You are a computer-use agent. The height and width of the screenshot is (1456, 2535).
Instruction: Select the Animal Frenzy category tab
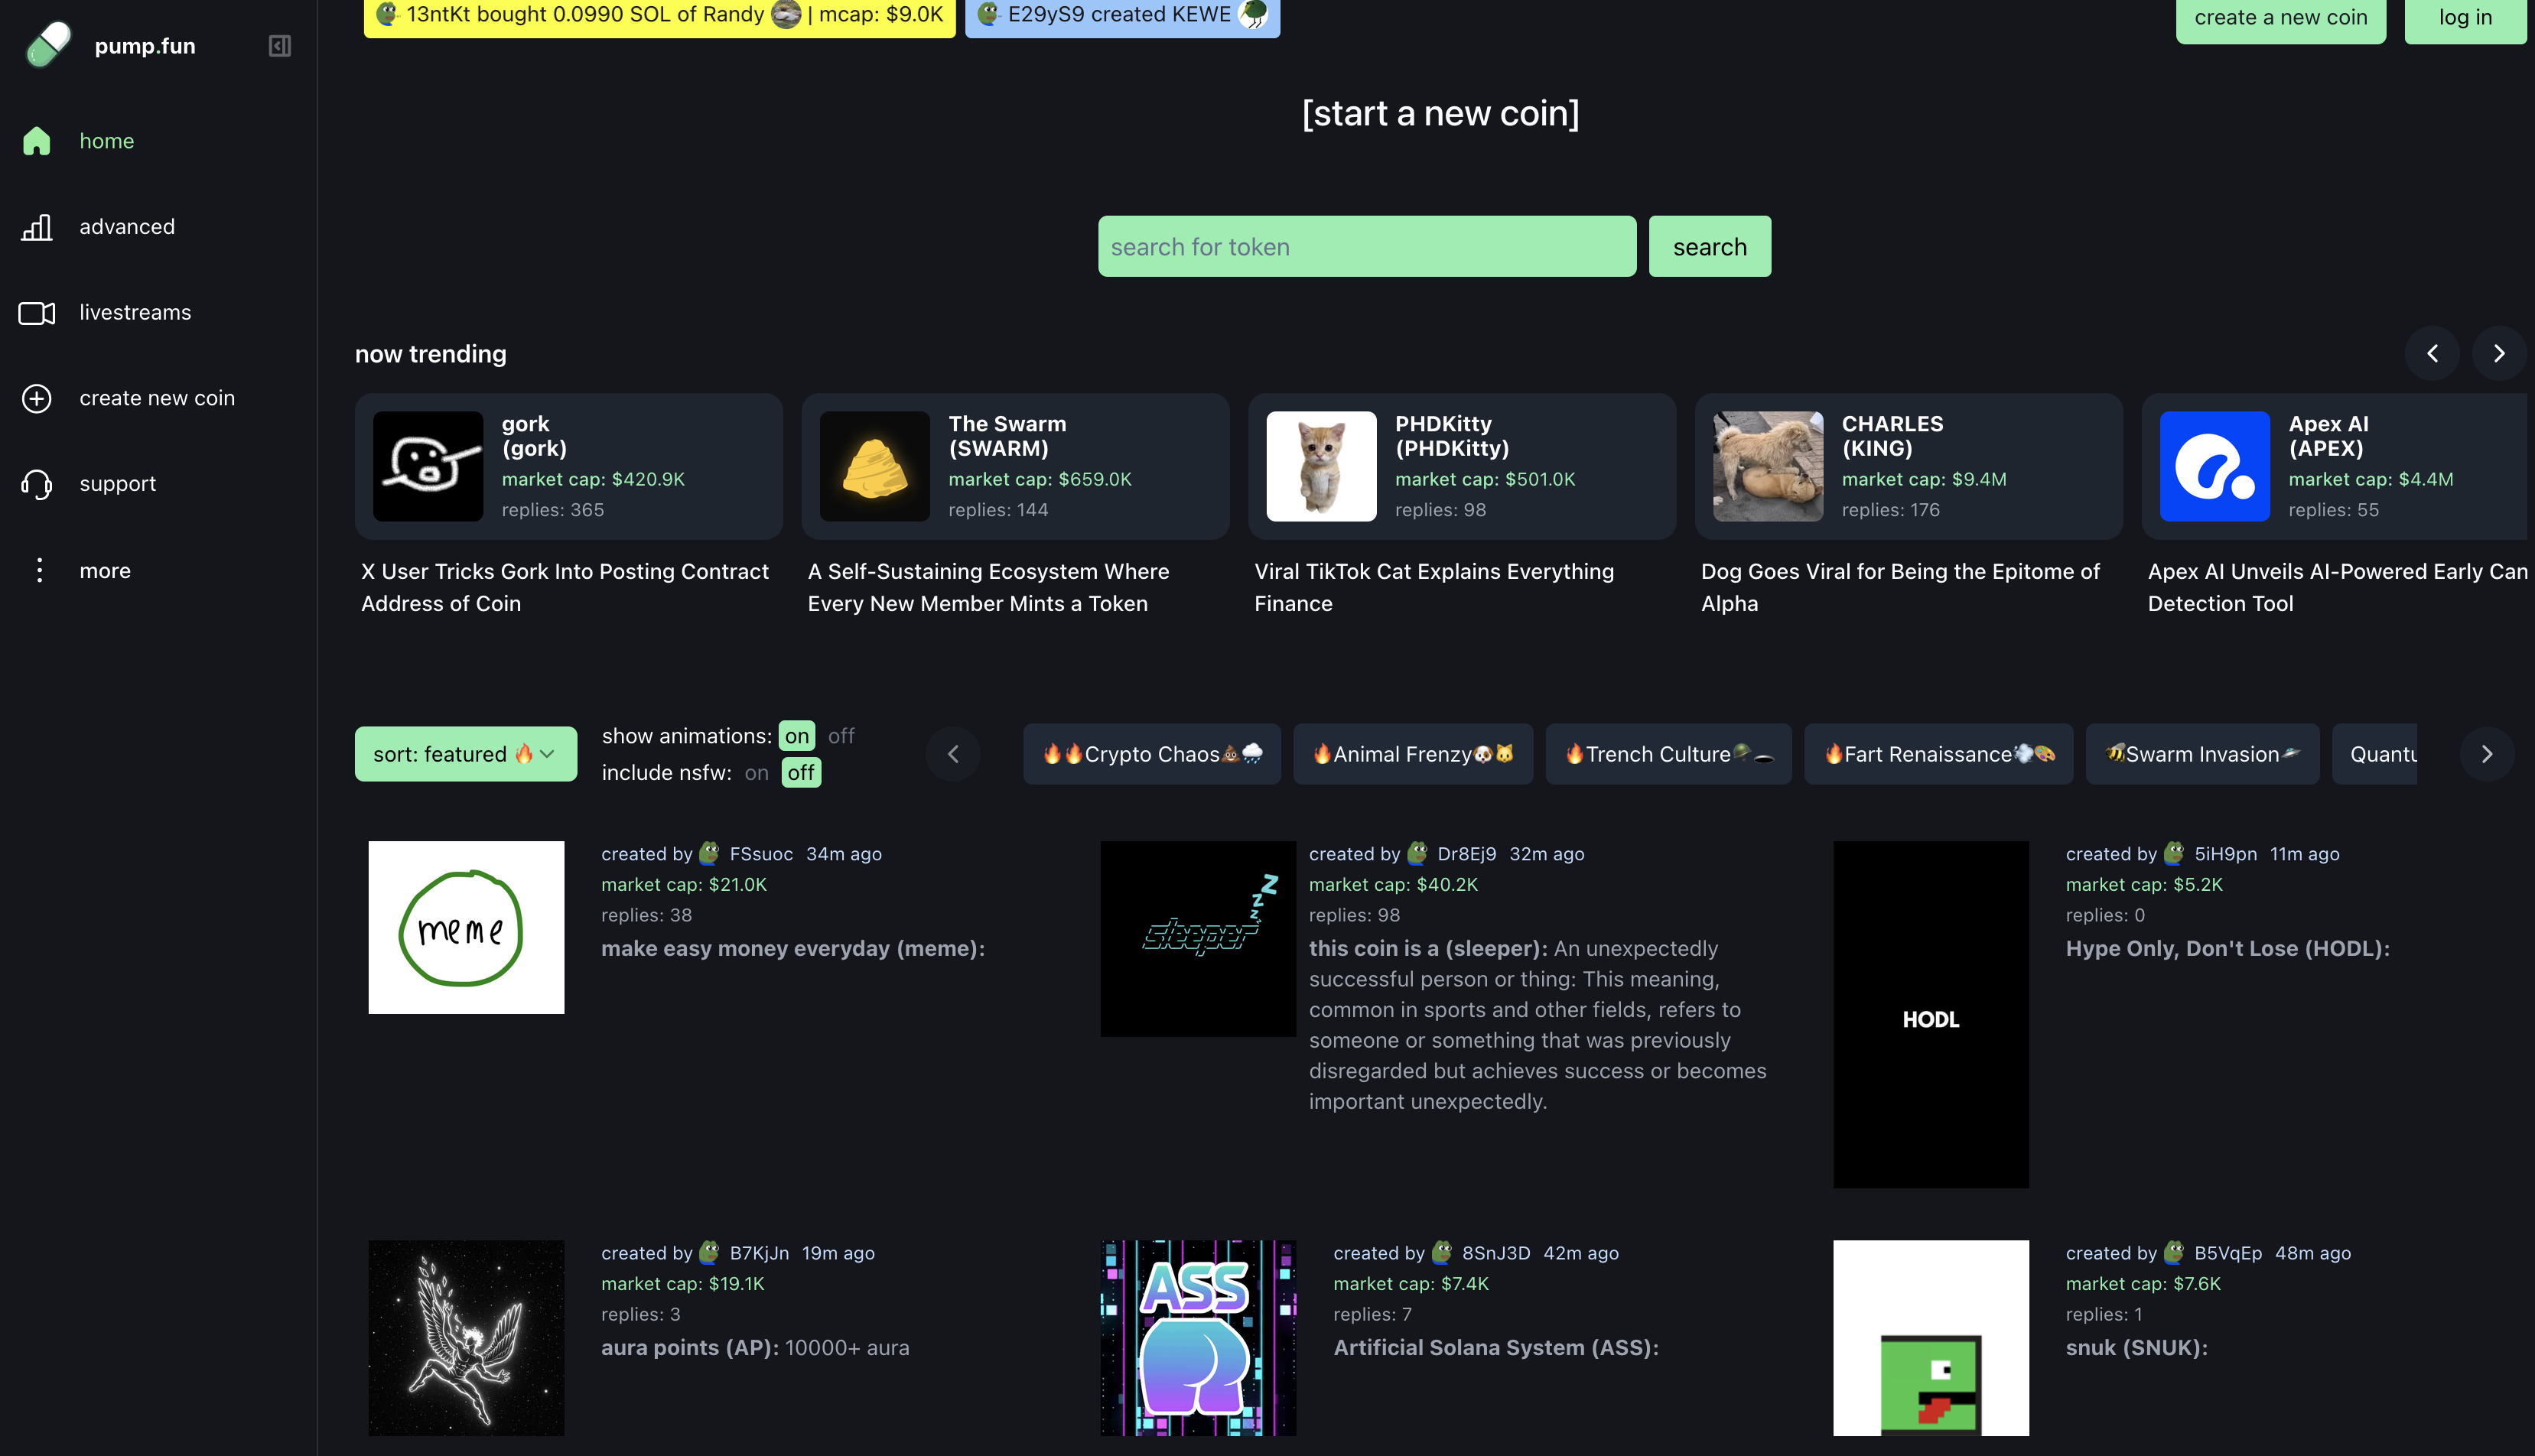coord(1412,754)
